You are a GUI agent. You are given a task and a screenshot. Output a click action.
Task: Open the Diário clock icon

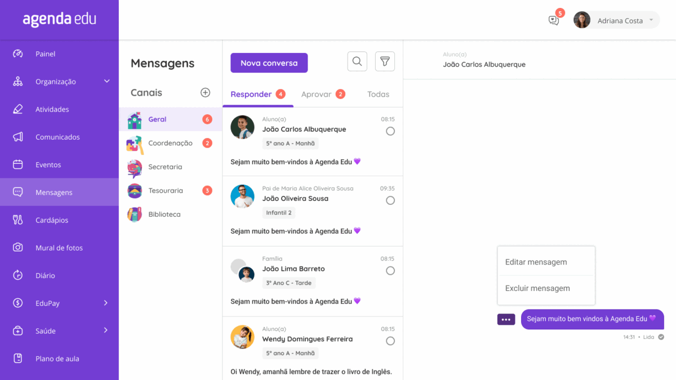click(x=18, y=275)
